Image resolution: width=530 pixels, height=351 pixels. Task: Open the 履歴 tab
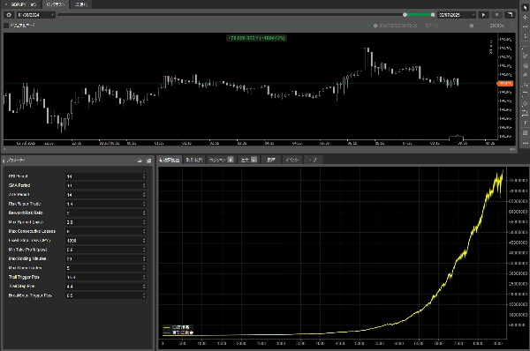click(x=271, y=160)
